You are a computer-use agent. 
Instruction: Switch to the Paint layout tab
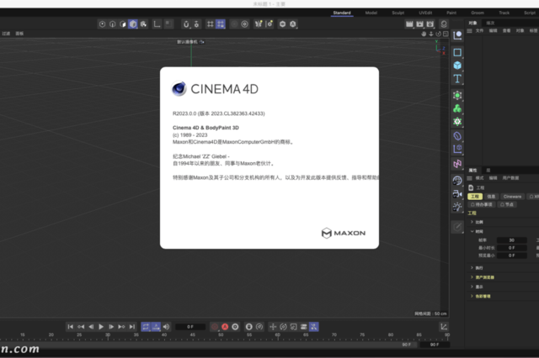coord(451,13)
